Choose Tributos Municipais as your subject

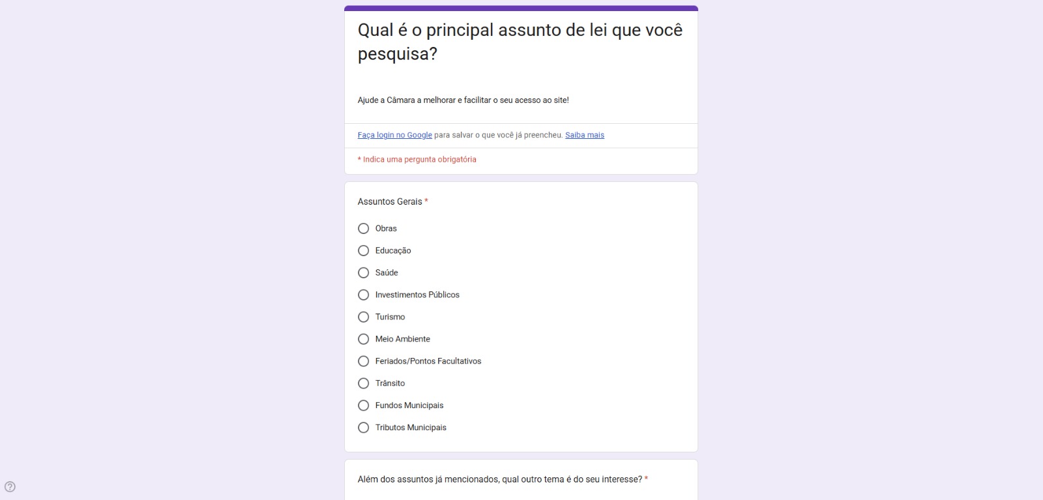click(363, 427)
